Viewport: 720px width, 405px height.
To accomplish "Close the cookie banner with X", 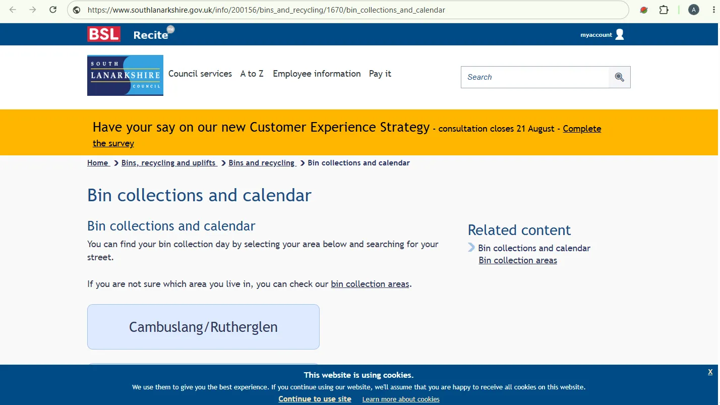I will pos(710,372).
